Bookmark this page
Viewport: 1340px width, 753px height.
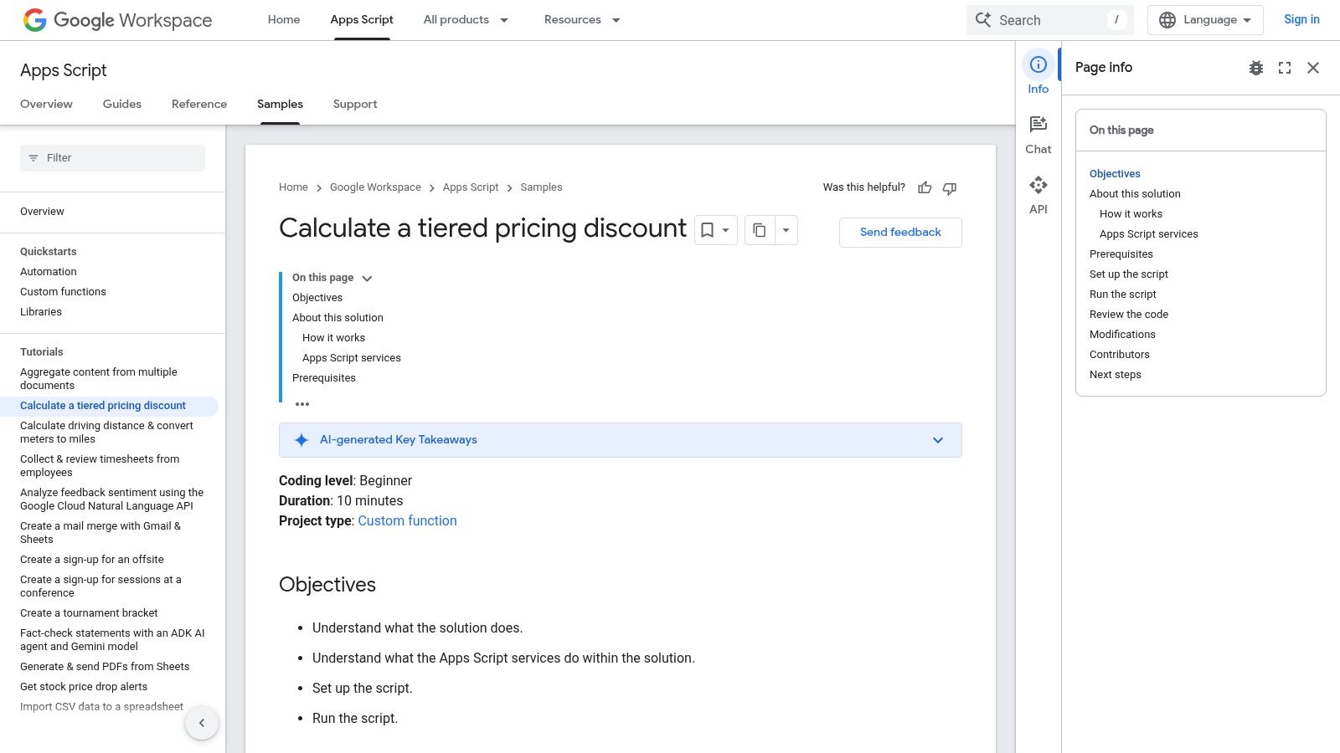708,229
